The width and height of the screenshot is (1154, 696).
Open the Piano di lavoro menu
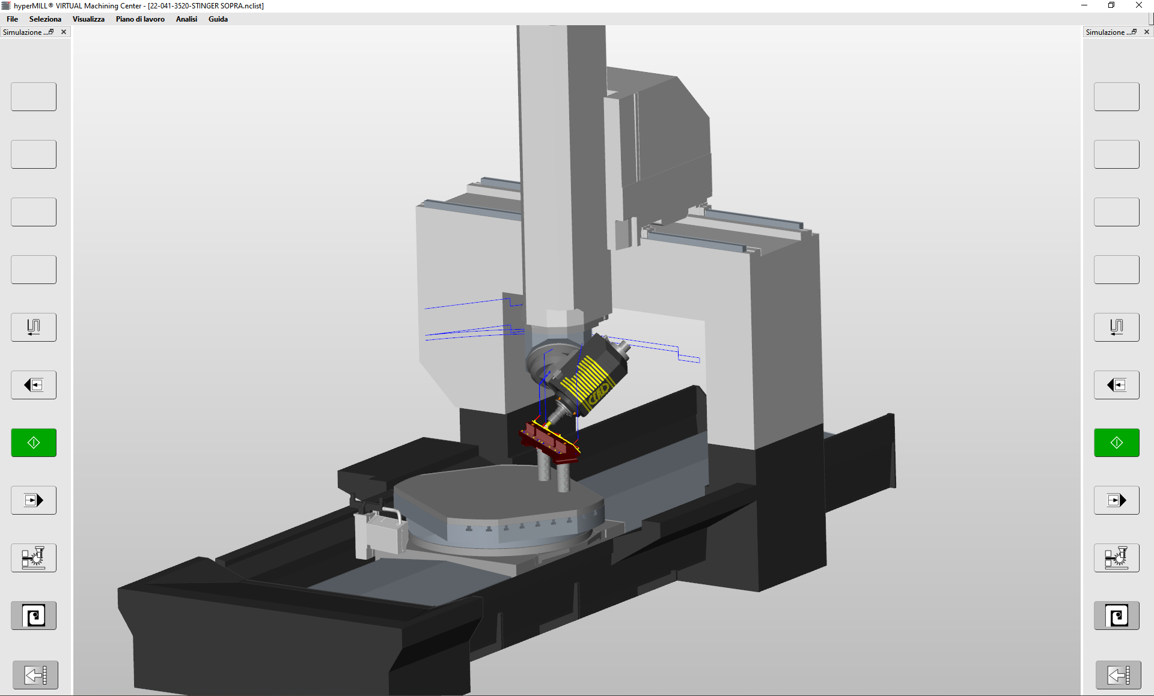pyautogui.click(x=140, y=19)
